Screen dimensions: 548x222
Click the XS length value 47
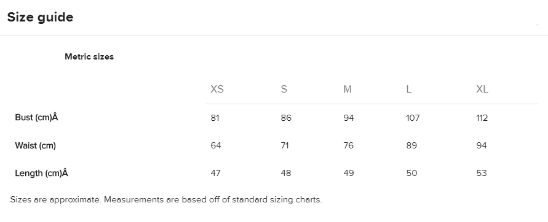tap(216, 173)
